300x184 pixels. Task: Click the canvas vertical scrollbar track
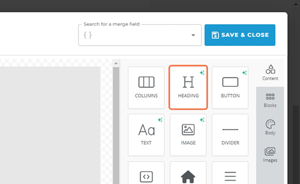point(116,125)
